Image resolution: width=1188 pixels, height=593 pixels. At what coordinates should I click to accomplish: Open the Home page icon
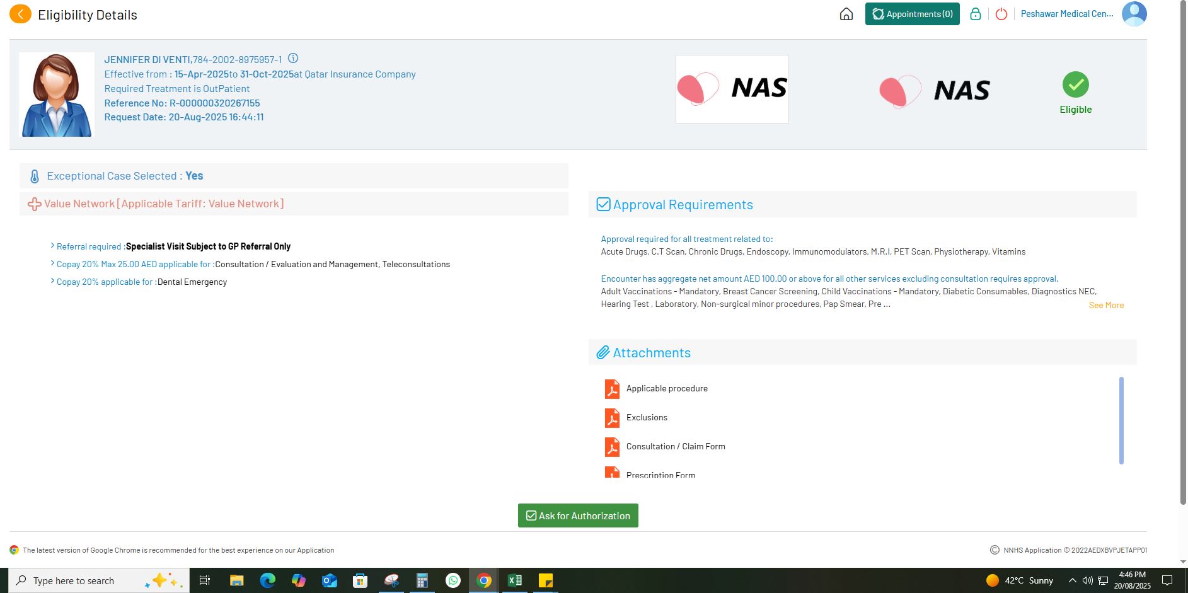846,14
